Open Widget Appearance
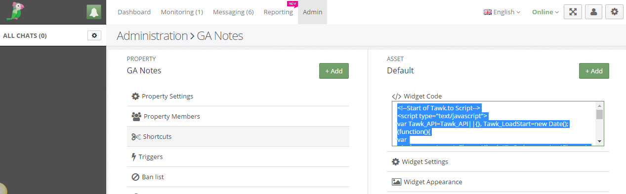Image resolution: width=626 pixels, height=194 pixels. pyautogui.click(x=498, y=182)
